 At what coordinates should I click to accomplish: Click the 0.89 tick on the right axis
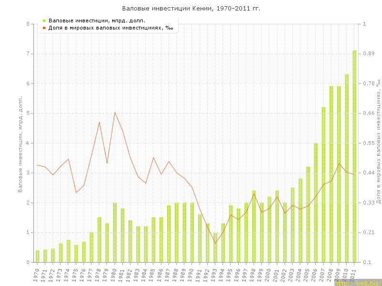click(368, 54)
